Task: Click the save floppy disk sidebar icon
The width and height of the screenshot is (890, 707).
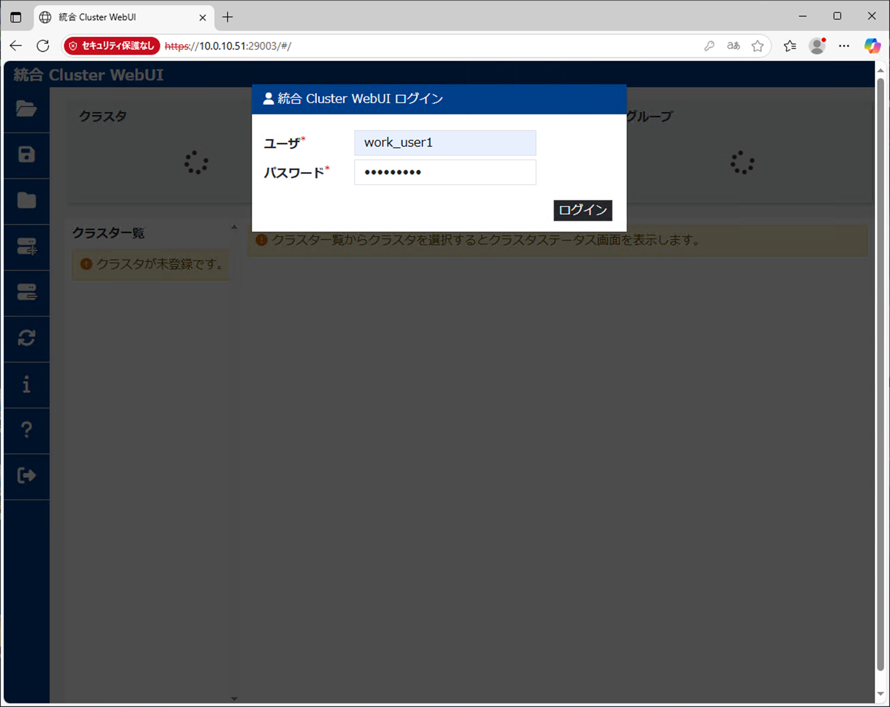Action: pyautogui.click(x=26, y=155)
